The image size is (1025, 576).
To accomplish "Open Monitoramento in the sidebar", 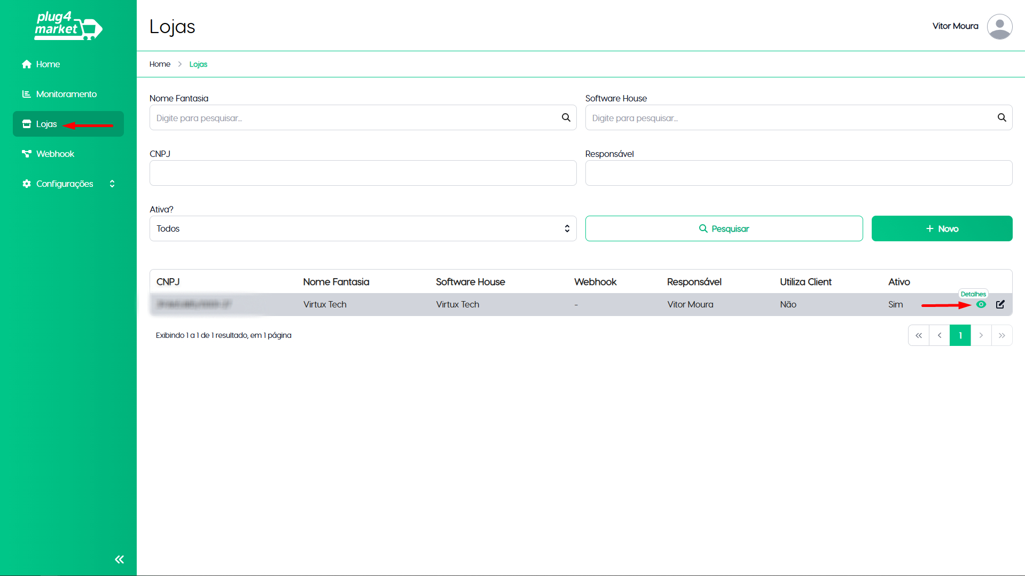I will [x=66, y=94].
